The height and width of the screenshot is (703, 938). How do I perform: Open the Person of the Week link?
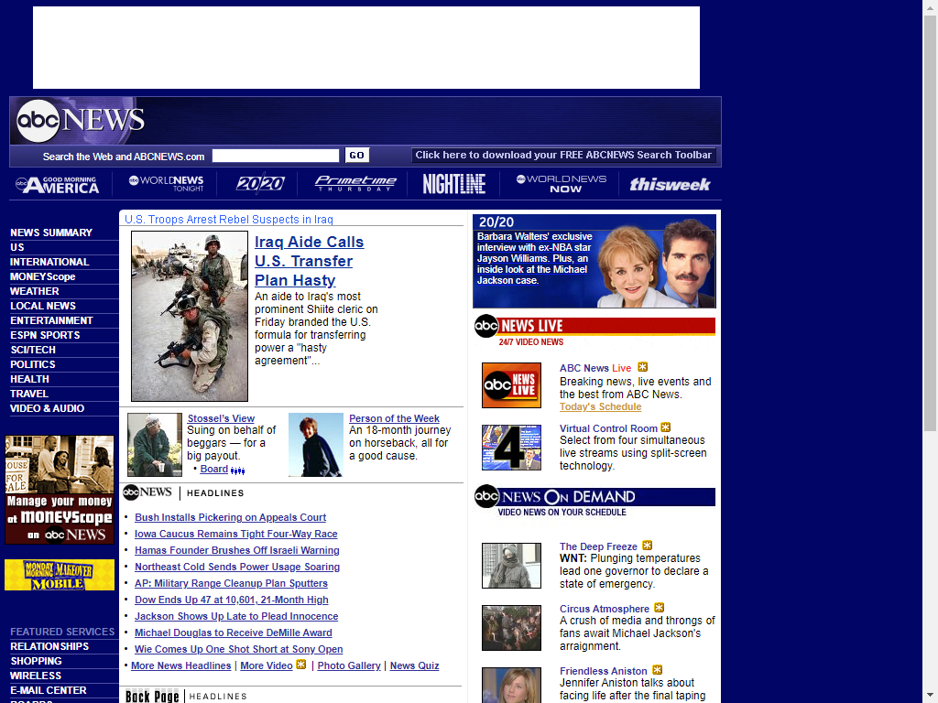[394, 418]
